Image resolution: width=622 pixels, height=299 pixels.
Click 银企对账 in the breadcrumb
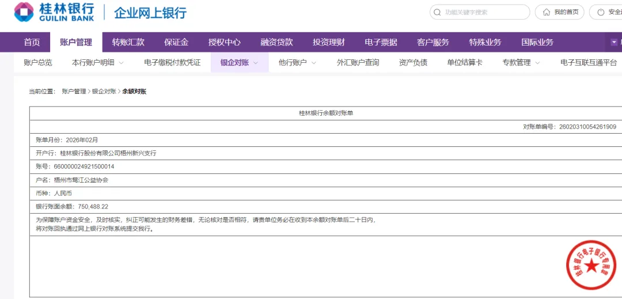point(104,92)
